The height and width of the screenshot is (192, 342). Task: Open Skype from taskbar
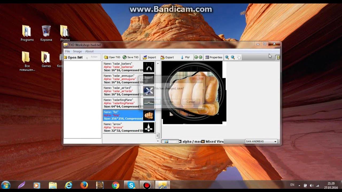(131, 185)
